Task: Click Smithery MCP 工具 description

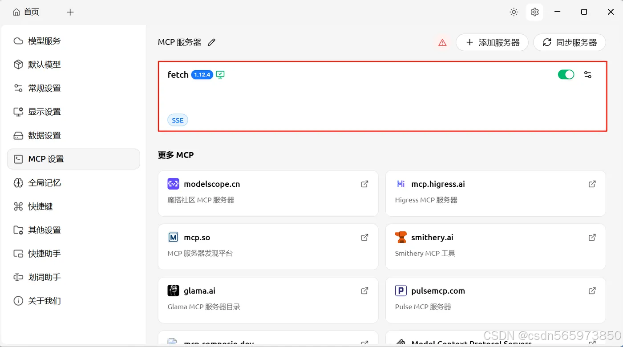Action: tap(425, 253)
